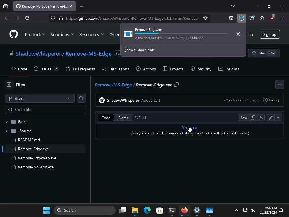Show site security padlock info
The width and height of the screenshot is (289, 217).
pyautogui.click(x=61, y=18)
